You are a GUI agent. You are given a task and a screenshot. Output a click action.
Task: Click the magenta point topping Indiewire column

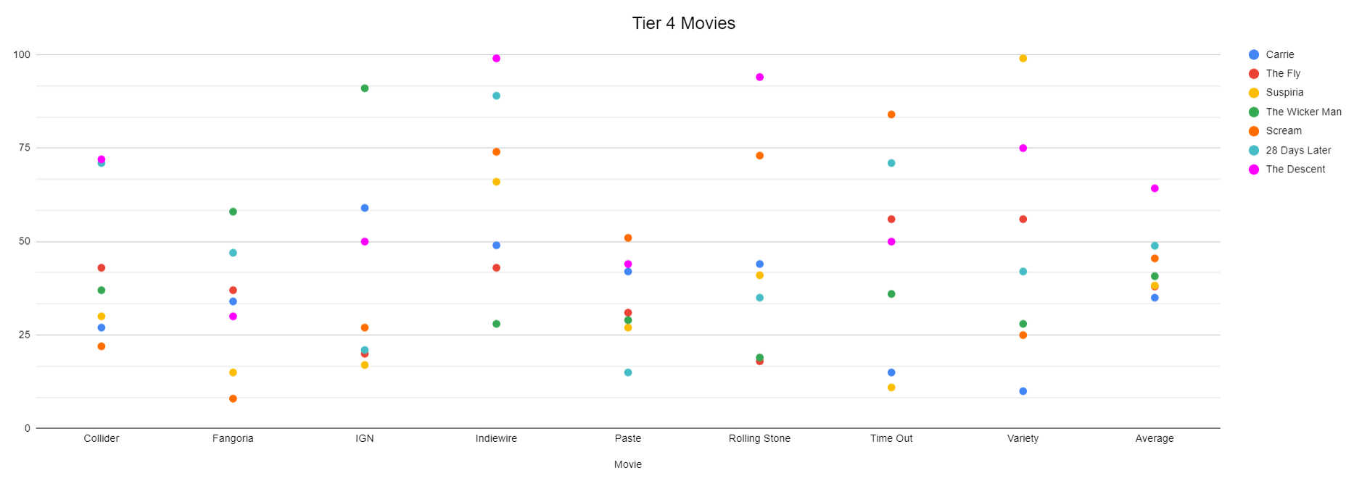[x=496, y=59]
